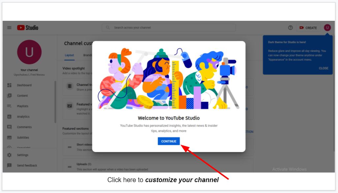Switch to the Layout tab
Screen dimensions: 338x193
[x=70, y=55]
